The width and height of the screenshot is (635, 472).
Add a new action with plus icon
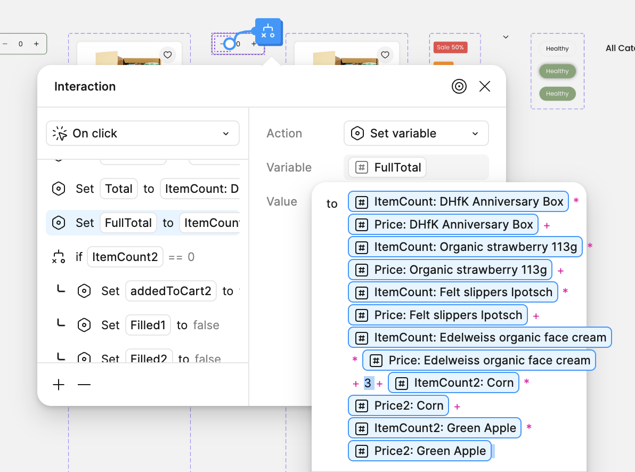59,385
